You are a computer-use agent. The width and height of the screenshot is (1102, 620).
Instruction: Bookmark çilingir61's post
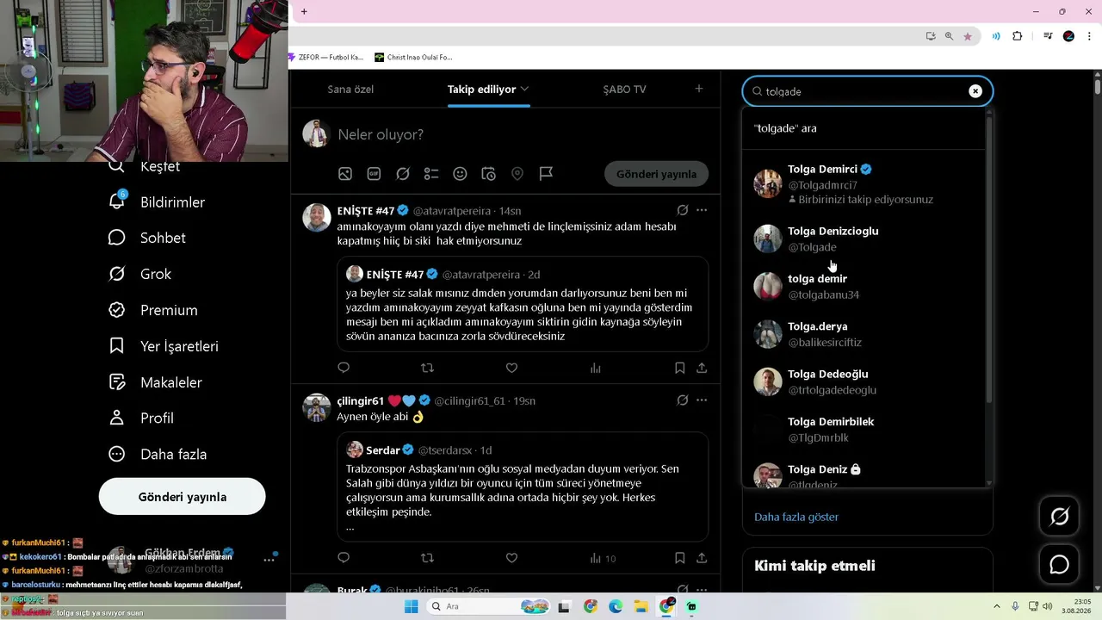(x=679, y=558)
